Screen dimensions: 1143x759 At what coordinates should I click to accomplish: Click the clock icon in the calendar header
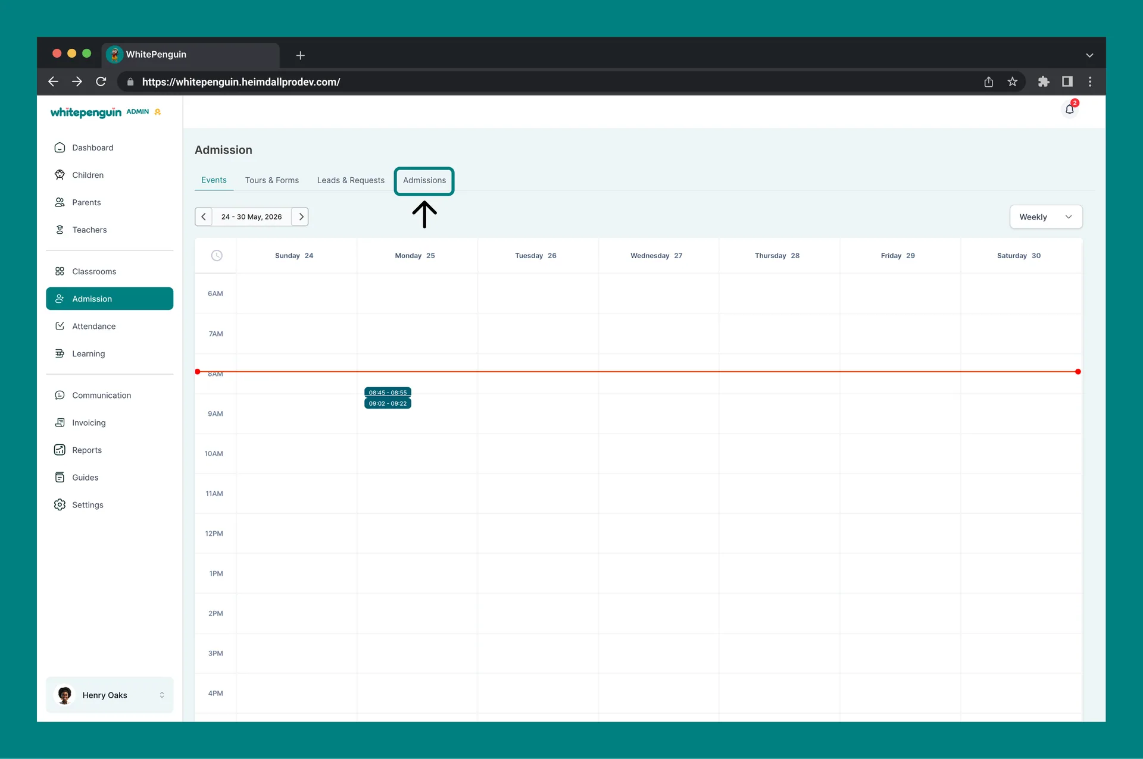coord(217,255)
